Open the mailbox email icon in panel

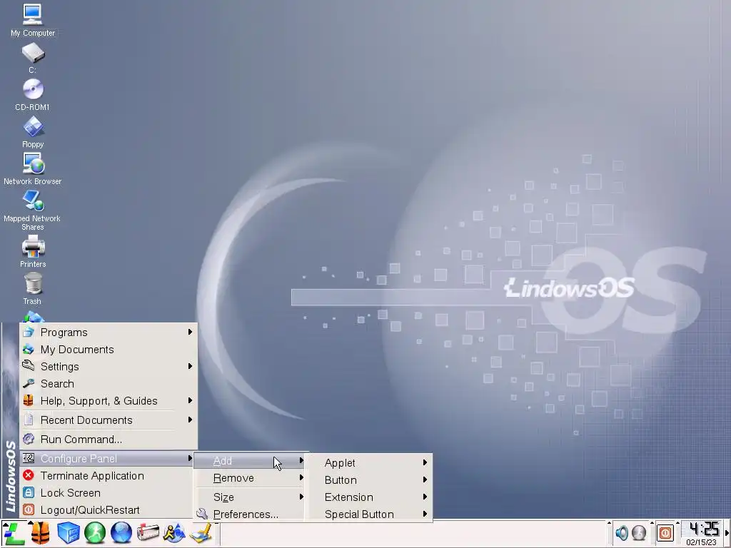coord(148,533)
